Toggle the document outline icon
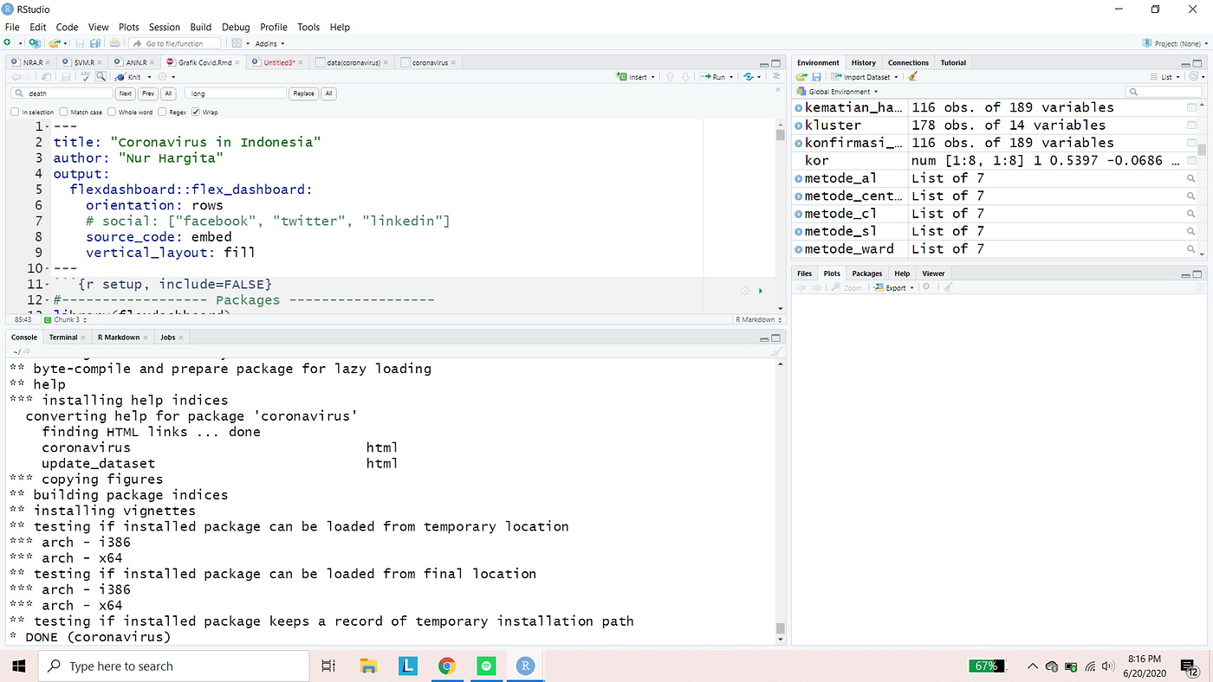The image size is (1213, 682). (x=775, y=77)
